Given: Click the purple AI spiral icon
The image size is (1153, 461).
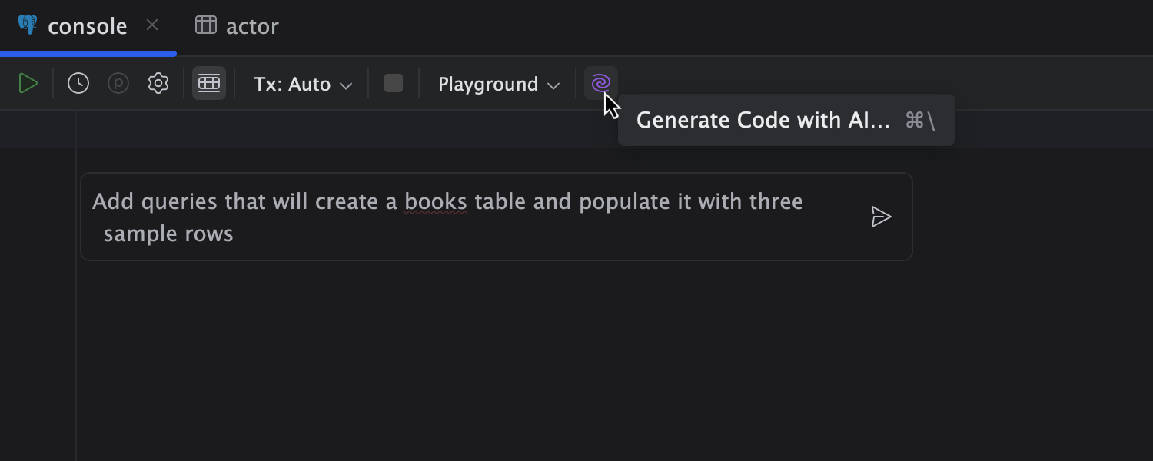Looking at the screenshot, I should tap(600, 83).
